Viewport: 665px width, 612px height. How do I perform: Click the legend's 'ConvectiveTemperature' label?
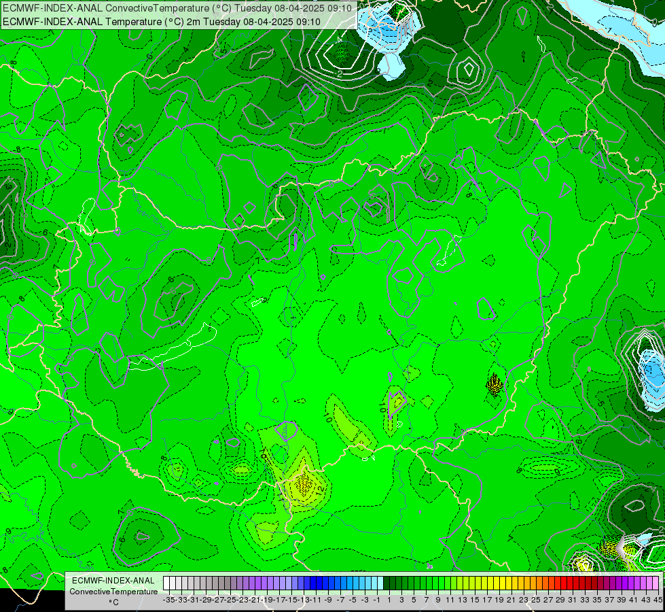[x=113, y=592]
